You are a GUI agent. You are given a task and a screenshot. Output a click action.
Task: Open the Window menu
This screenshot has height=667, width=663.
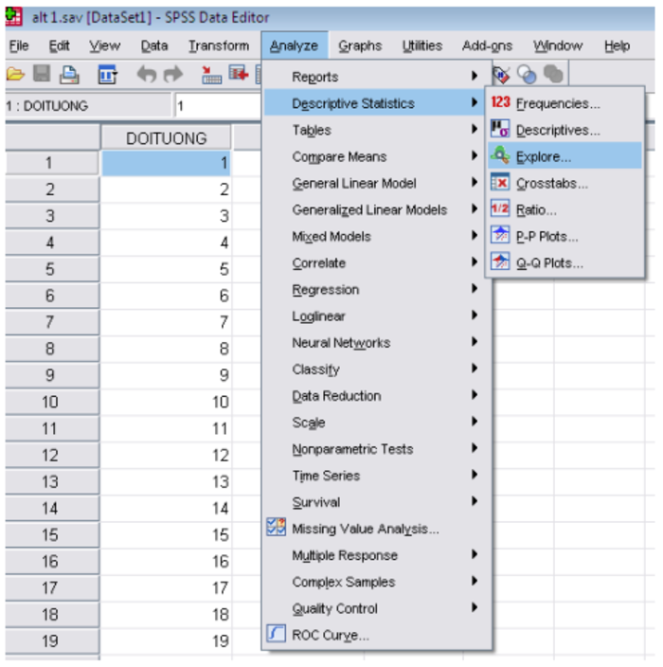pos(558,45)
